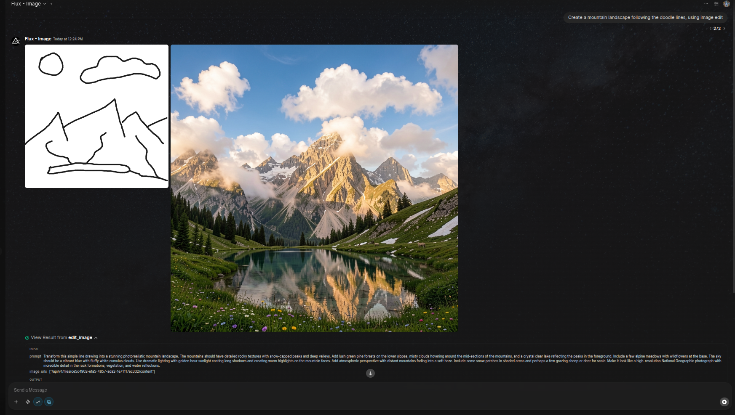Screen dimensions: 735x416
Task: Toggle the doodle sketch tool button
Action: click(38, 402)
